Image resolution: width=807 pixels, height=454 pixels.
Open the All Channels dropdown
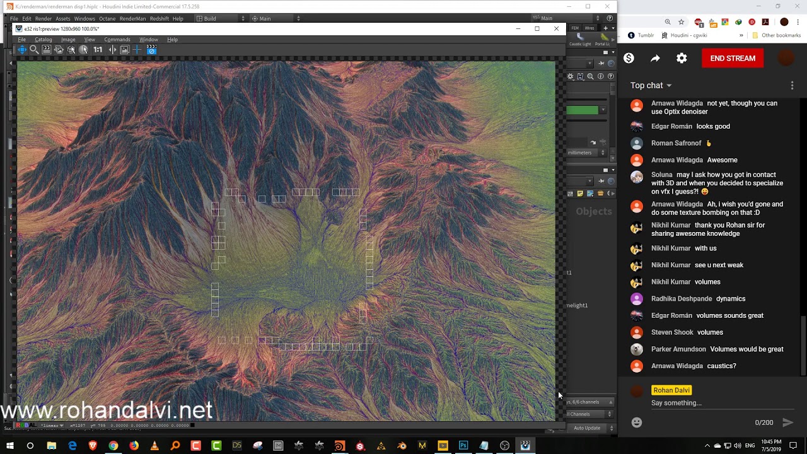(589, 414)
